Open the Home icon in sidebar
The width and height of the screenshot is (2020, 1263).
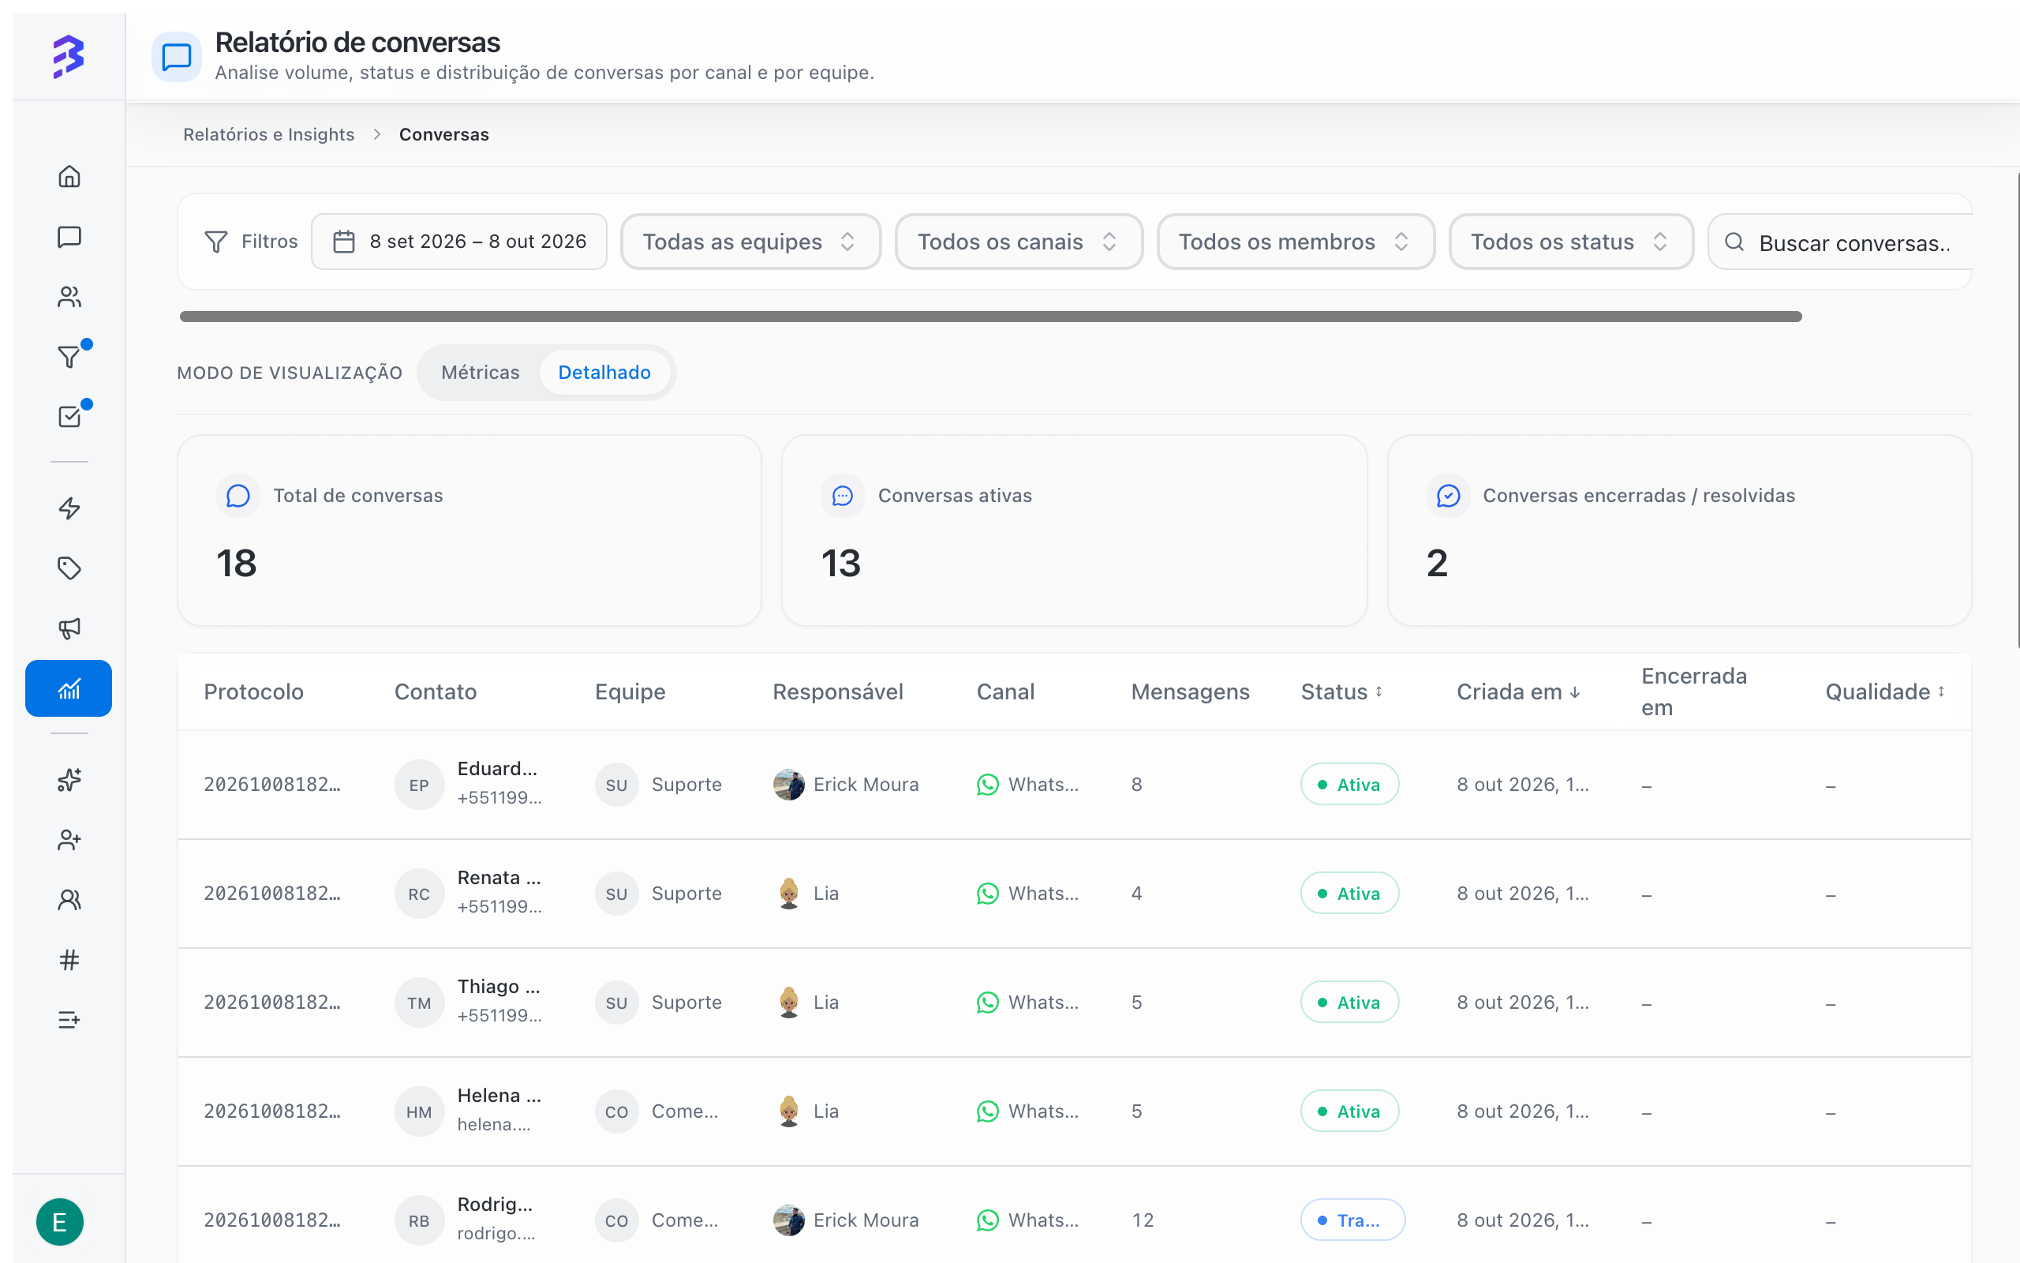click(x=69, y=176)
